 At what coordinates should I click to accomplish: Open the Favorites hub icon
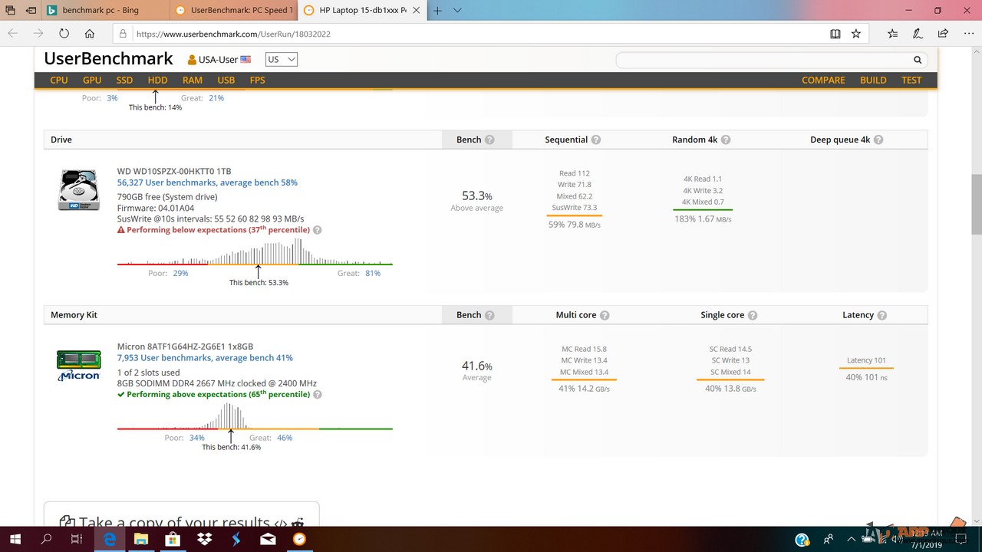point(892,34)
